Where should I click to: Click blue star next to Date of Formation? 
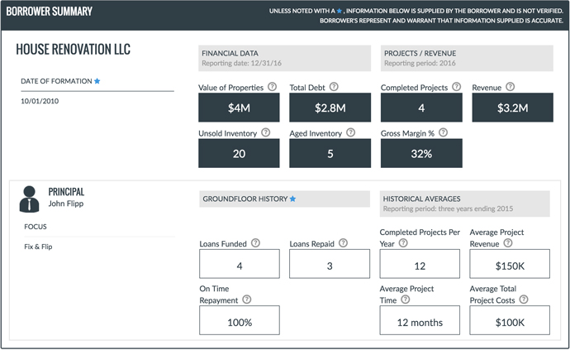tap(97, 81)
